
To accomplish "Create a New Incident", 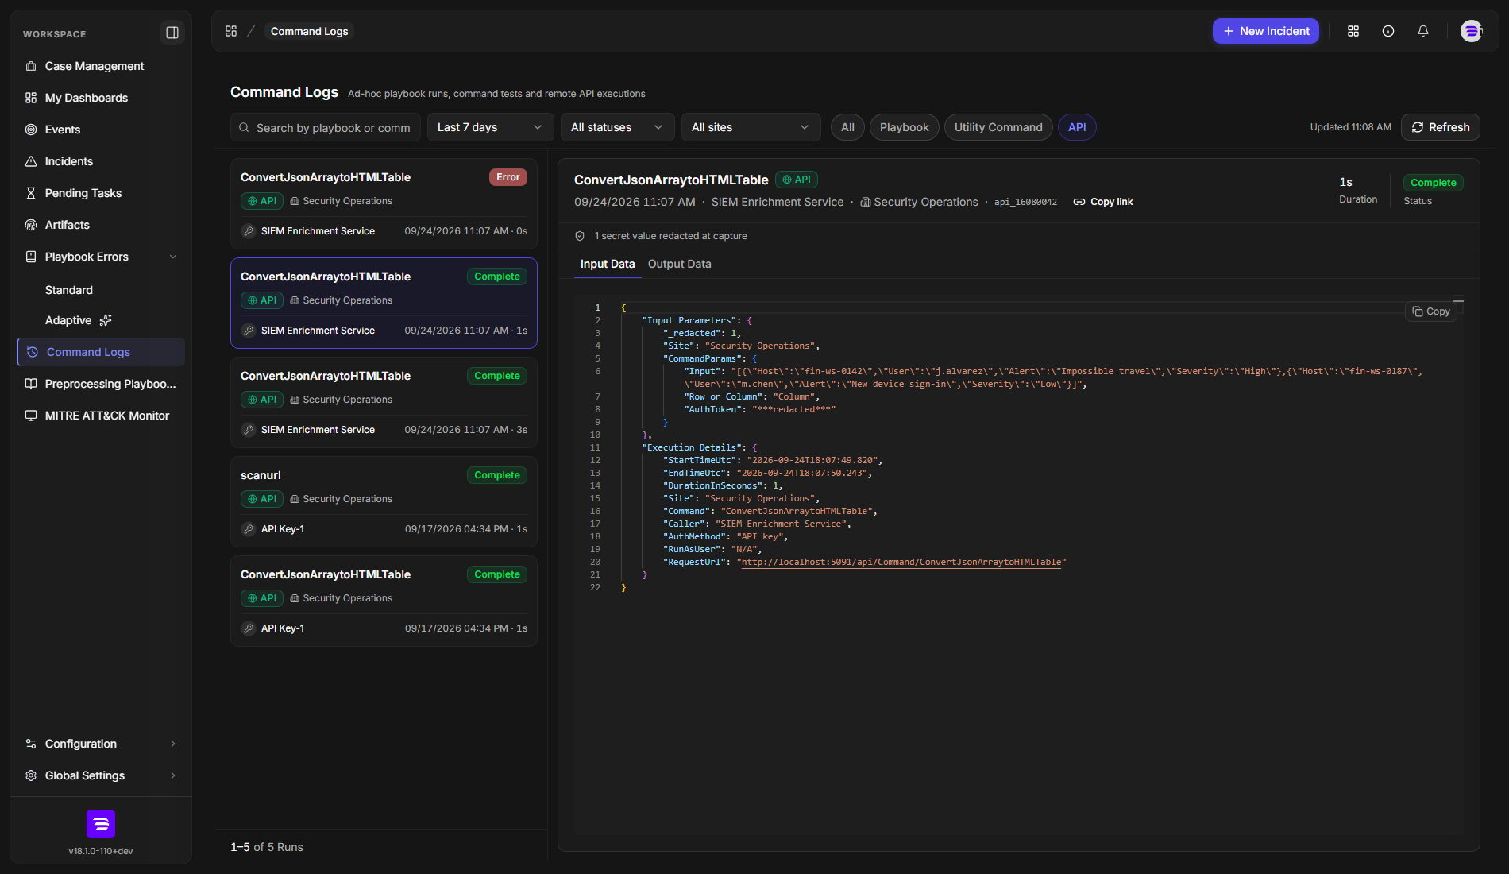I will coord(1266,31).
